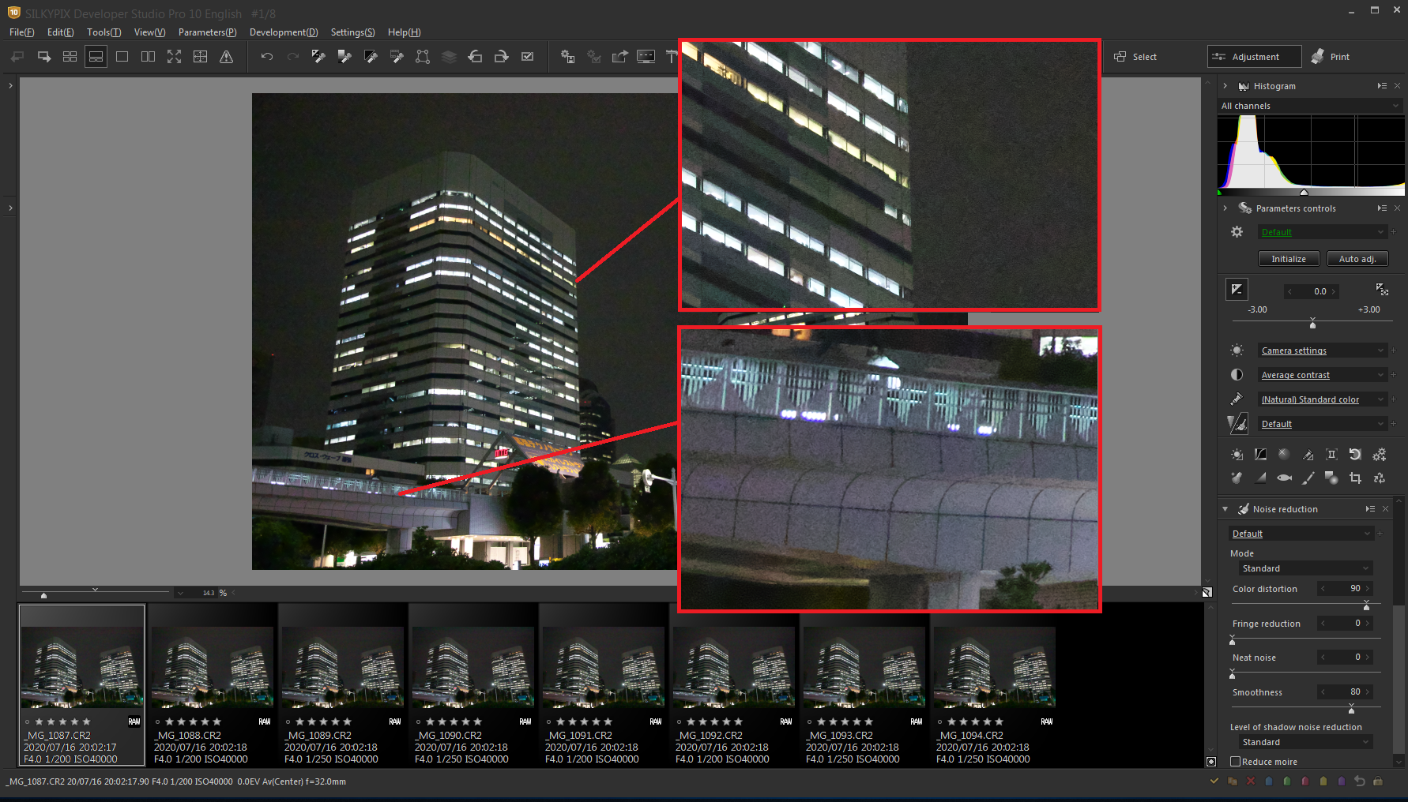1408x802 pixels.
Task: Select the combination preview and thumbnail layout
Action: [x=96, y=57]
